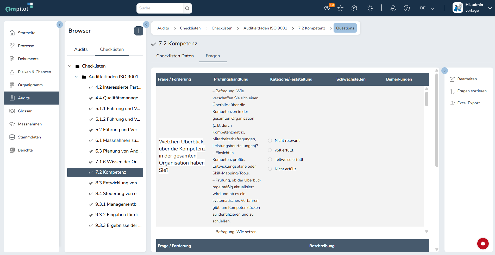Go to Auditleitfaden ISO 9001 breadcrumb
This screenshot has width=495, height=255.
click(265, 28)
